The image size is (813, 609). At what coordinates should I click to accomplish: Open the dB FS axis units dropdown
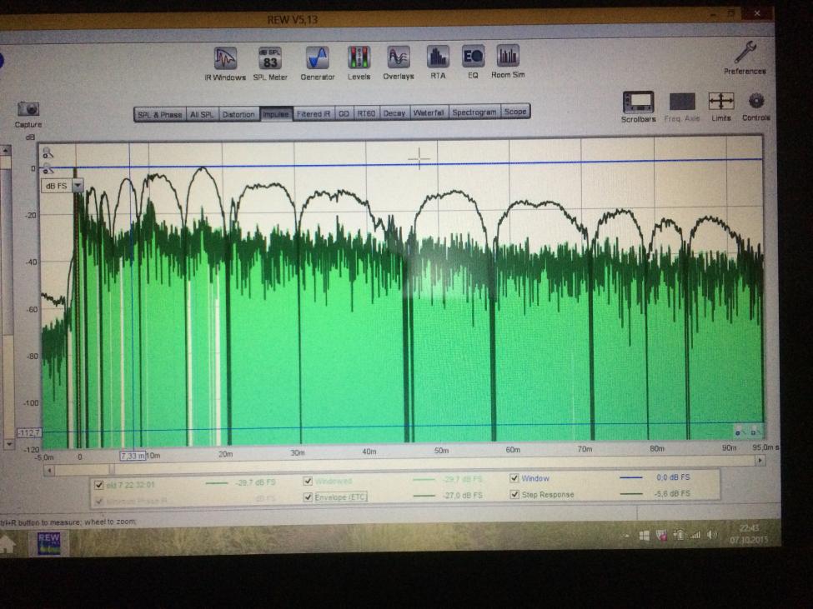[x=78, y=186]
